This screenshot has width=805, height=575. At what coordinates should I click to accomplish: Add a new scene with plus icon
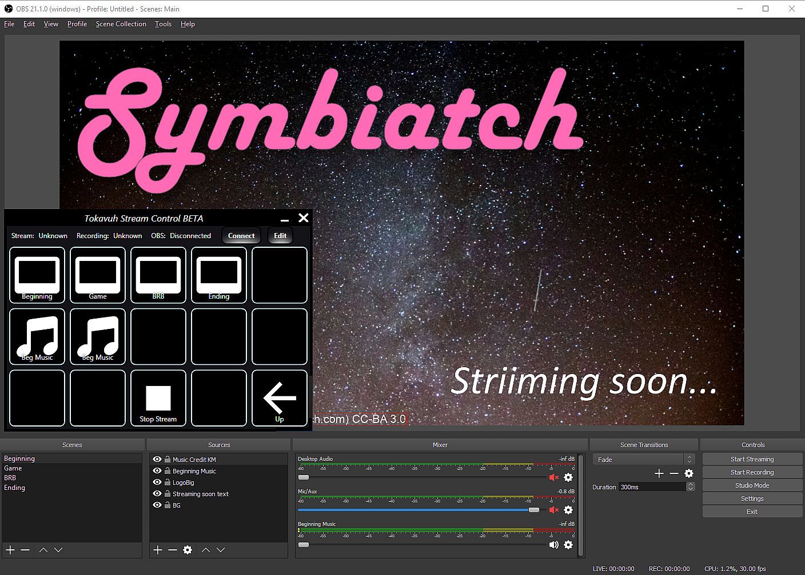[x=10, y=550]
